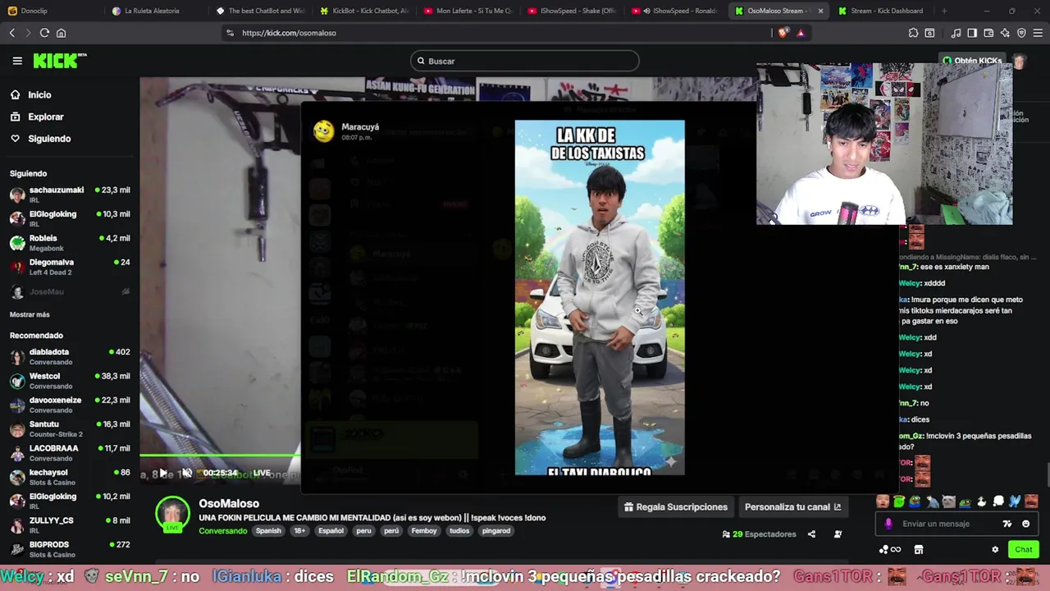This screenshot has height=591, width=1050.
Task: Open the Brave VPN shield icon
Action: click(x=1021, y=33)
